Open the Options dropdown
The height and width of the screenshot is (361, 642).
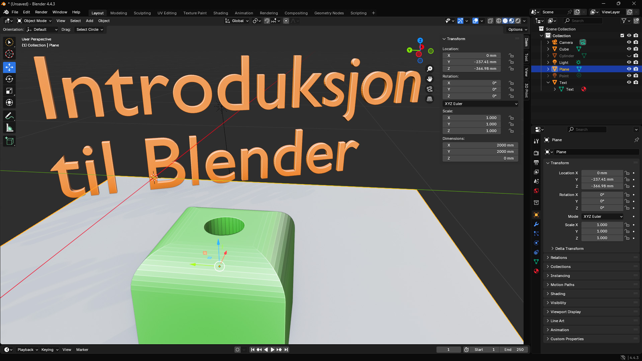point(518,29)
